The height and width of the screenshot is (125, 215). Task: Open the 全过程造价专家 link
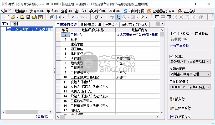tap(161, 11)
